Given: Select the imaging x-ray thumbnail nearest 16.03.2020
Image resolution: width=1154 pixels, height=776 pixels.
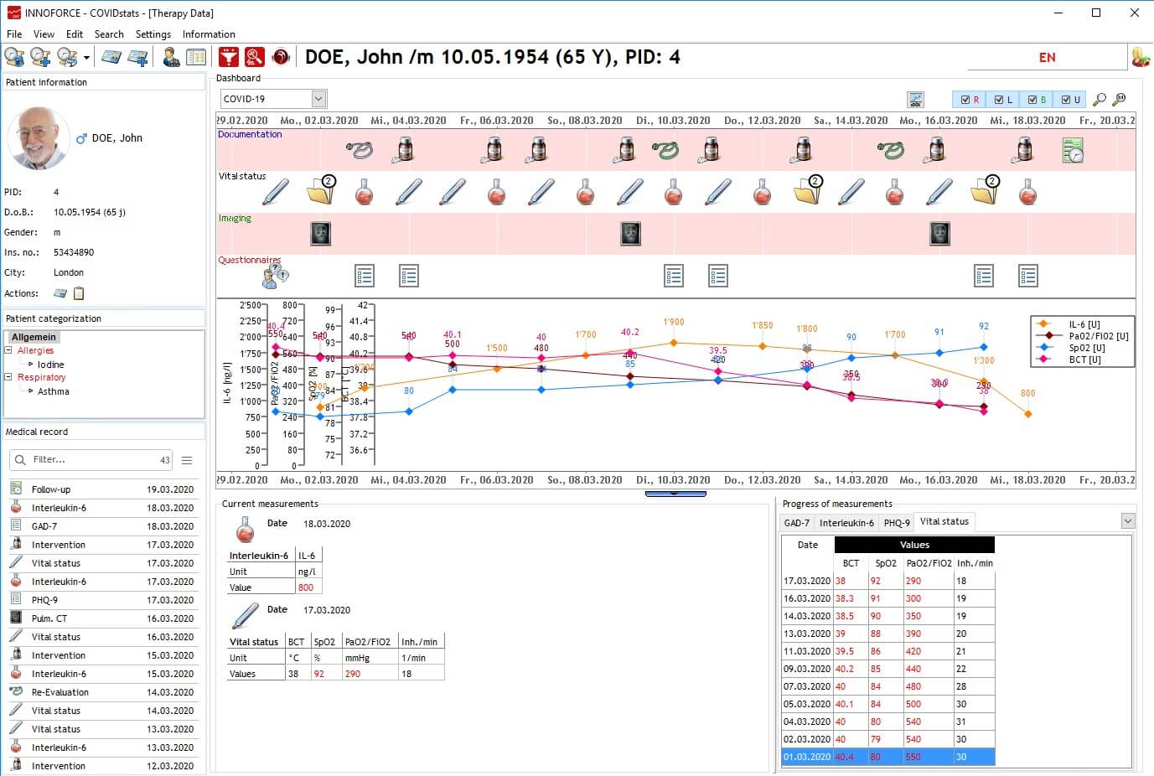Looking at the screenshot, I should coord(940,233).
